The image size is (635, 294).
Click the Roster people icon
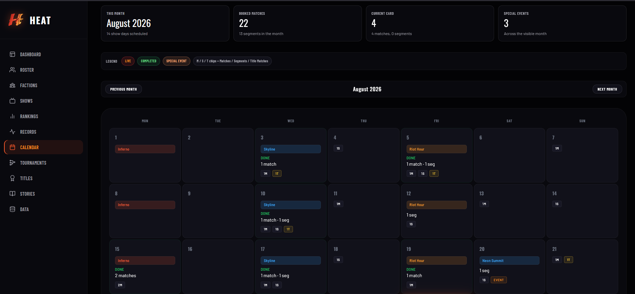click(12, 70)
